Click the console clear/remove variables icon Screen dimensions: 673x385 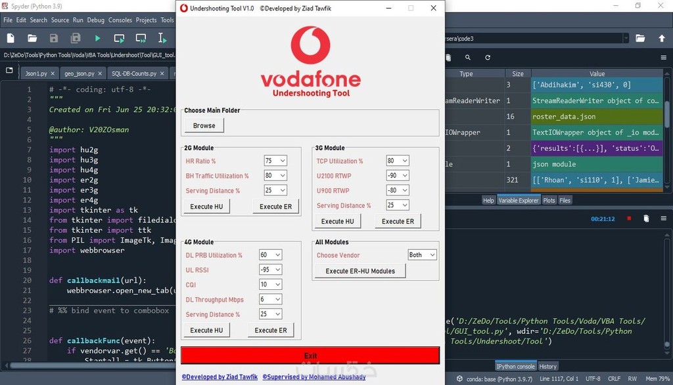point(647,218)
